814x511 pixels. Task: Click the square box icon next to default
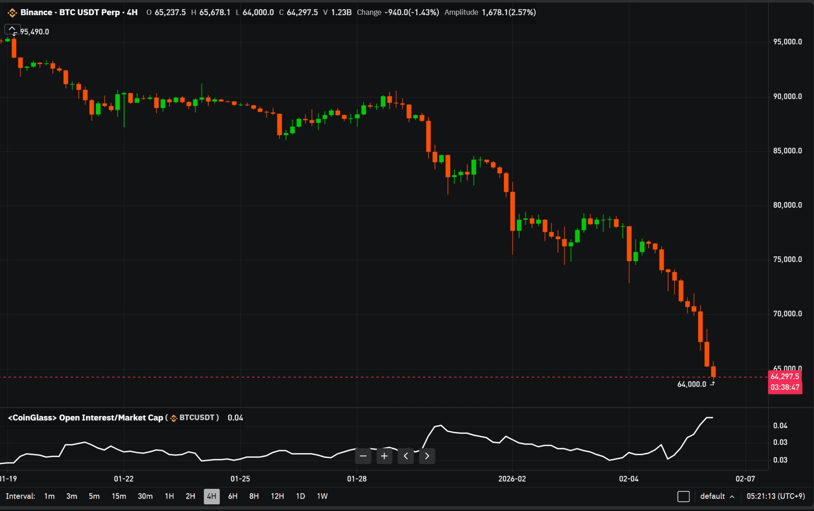(x=683, y=496)
